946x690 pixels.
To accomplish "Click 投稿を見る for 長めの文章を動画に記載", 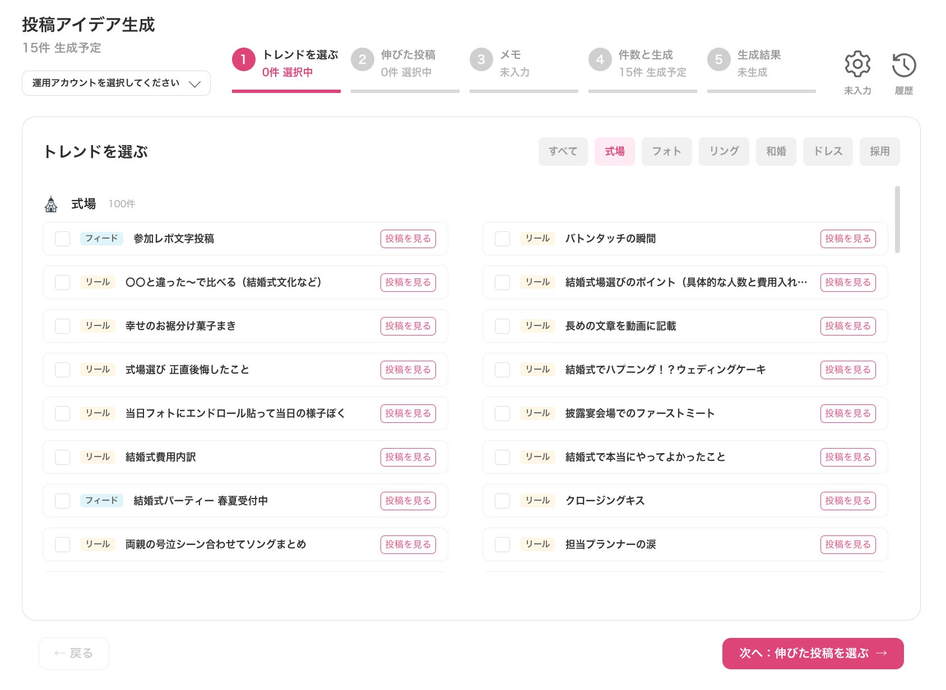I will 848,326.
